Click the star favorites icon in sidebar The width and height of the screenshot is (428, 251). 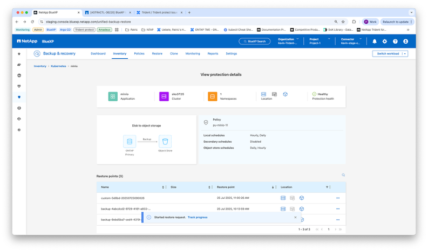point(19,54)
